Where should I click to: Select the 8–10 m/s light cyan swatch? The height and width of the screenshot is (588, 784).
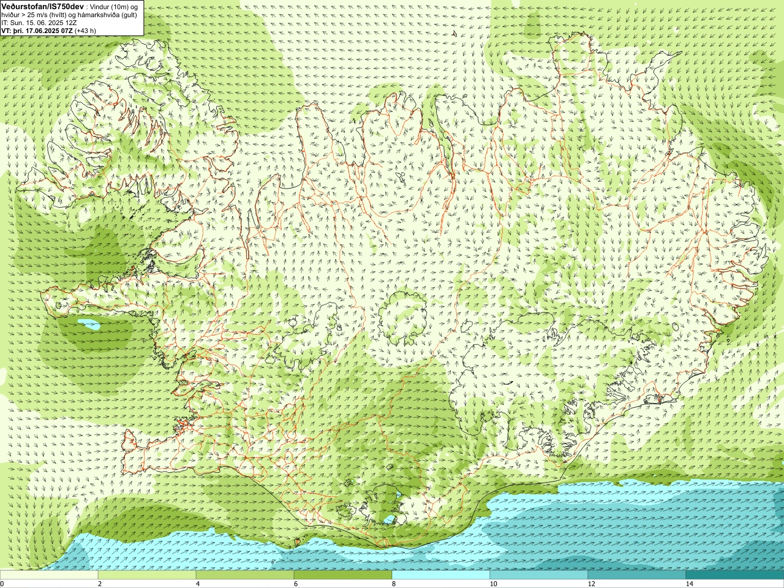pos(441,575)
